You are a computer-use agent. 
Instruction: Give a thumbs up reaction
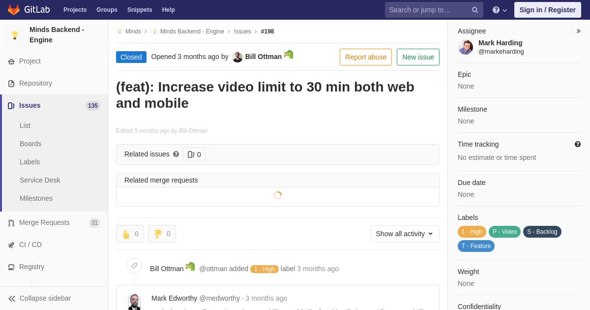tap(130, 234)
